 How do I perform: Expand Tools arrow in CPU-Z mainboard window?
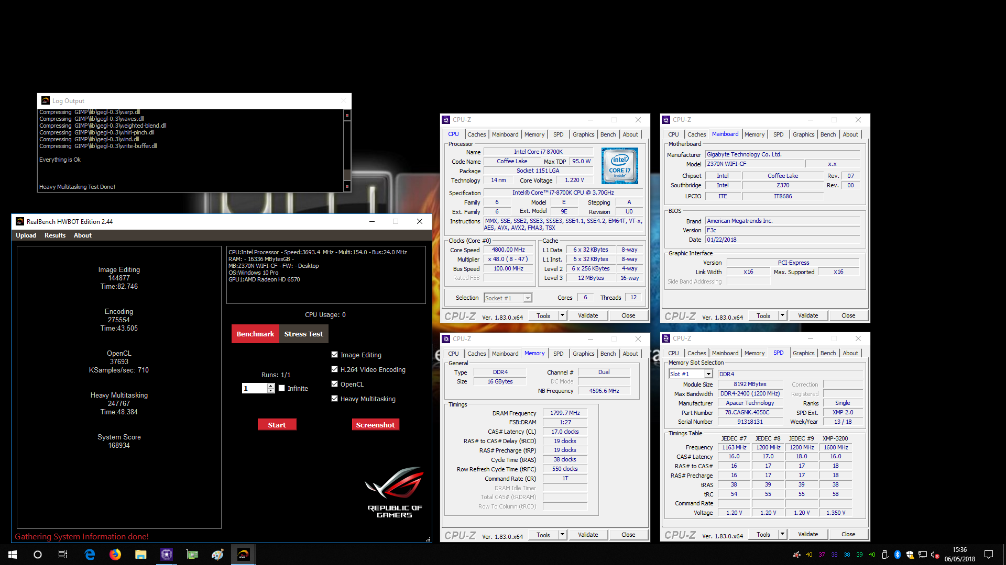click(782, 315)
